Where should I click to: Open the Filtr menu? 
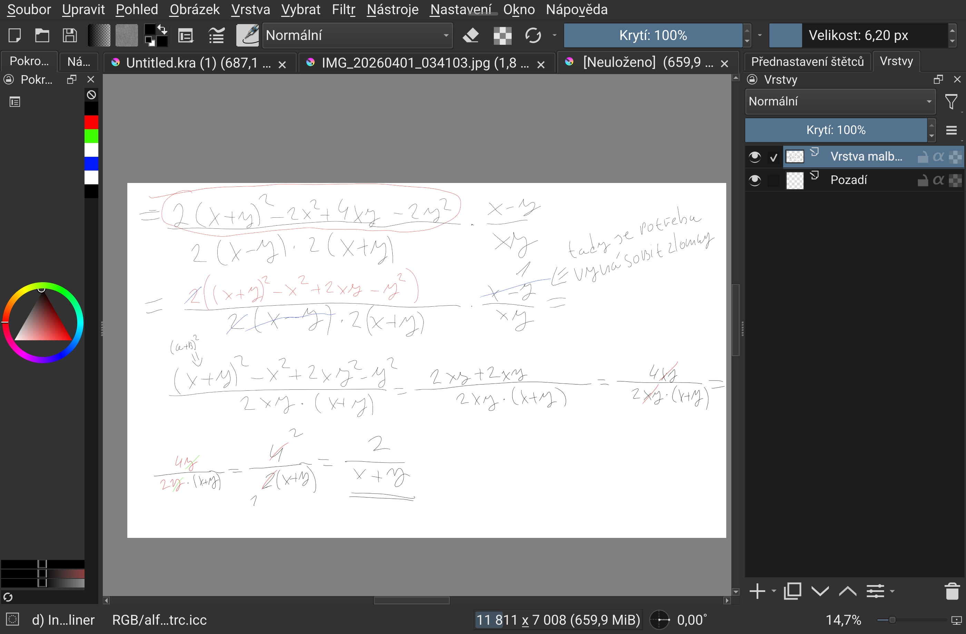pos(343,9)
